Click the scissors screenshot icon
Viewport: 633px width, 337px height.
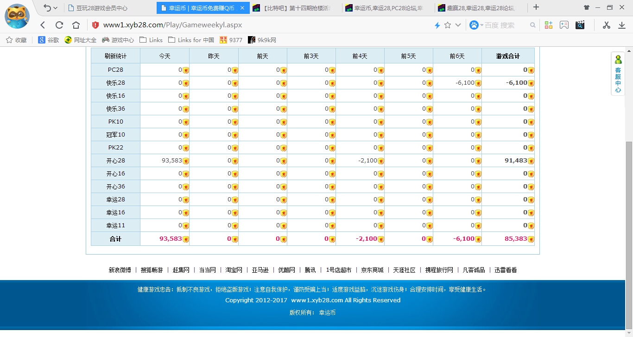coord(606,25)
